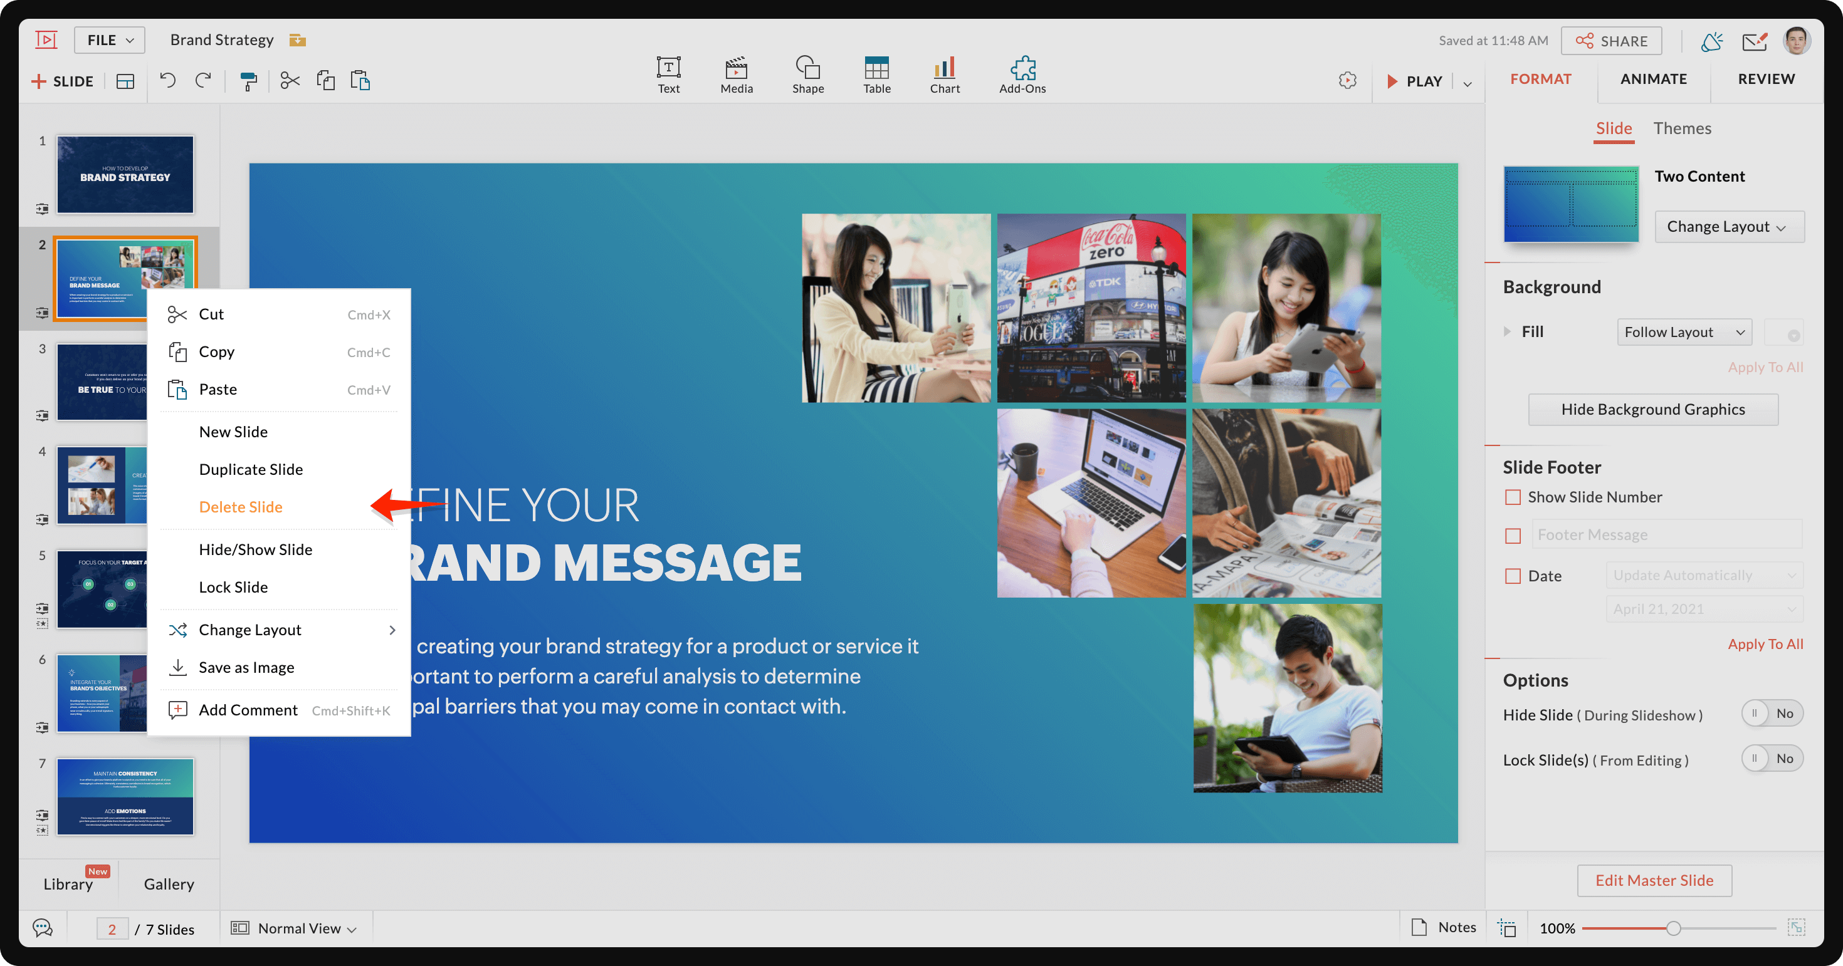
Task: Click the slide layout icon next to SLIDE
Action: pyautogui.click(x=125, y=81)
